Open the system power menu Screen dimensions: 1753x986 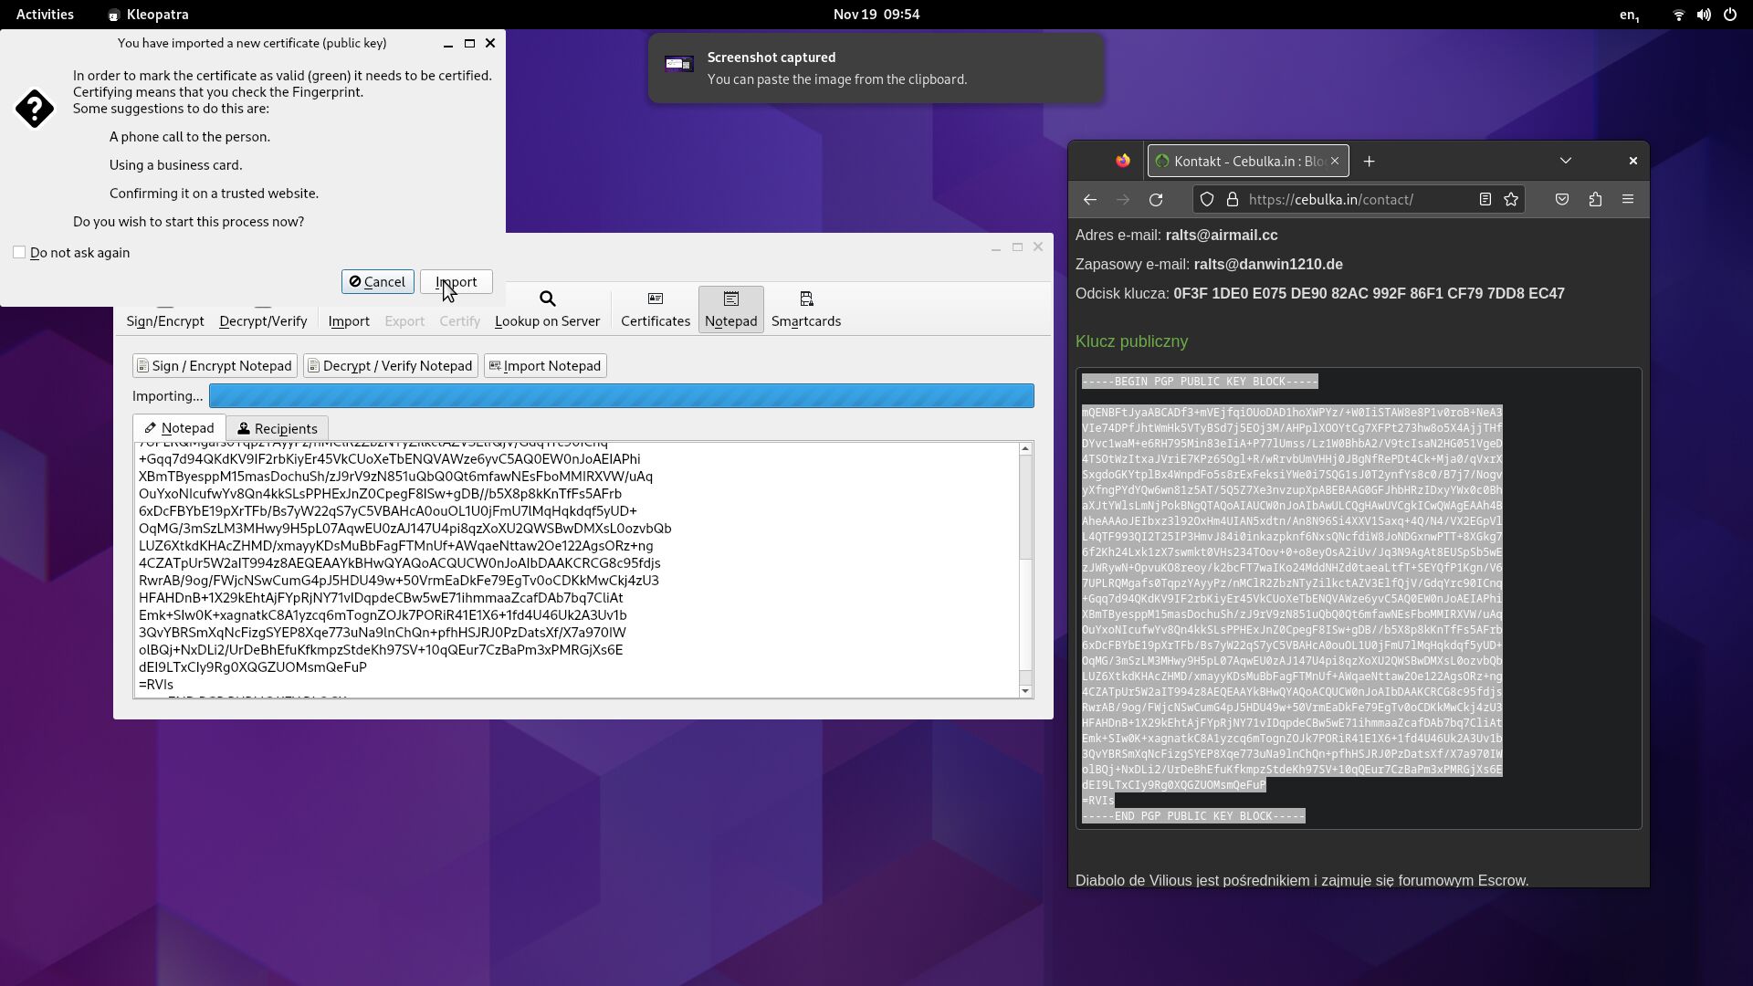[x=1729, y=15]
